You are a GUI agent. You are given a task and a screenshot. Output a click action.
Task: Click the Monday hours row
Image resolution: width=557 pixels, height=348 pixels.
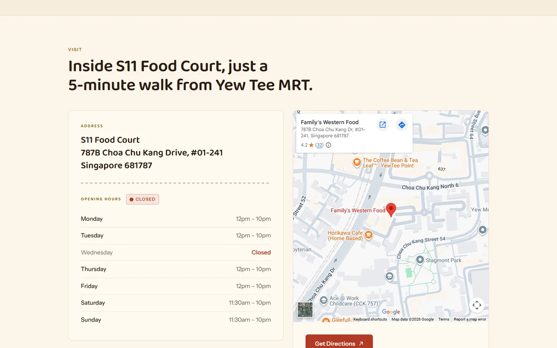(176, 219)
